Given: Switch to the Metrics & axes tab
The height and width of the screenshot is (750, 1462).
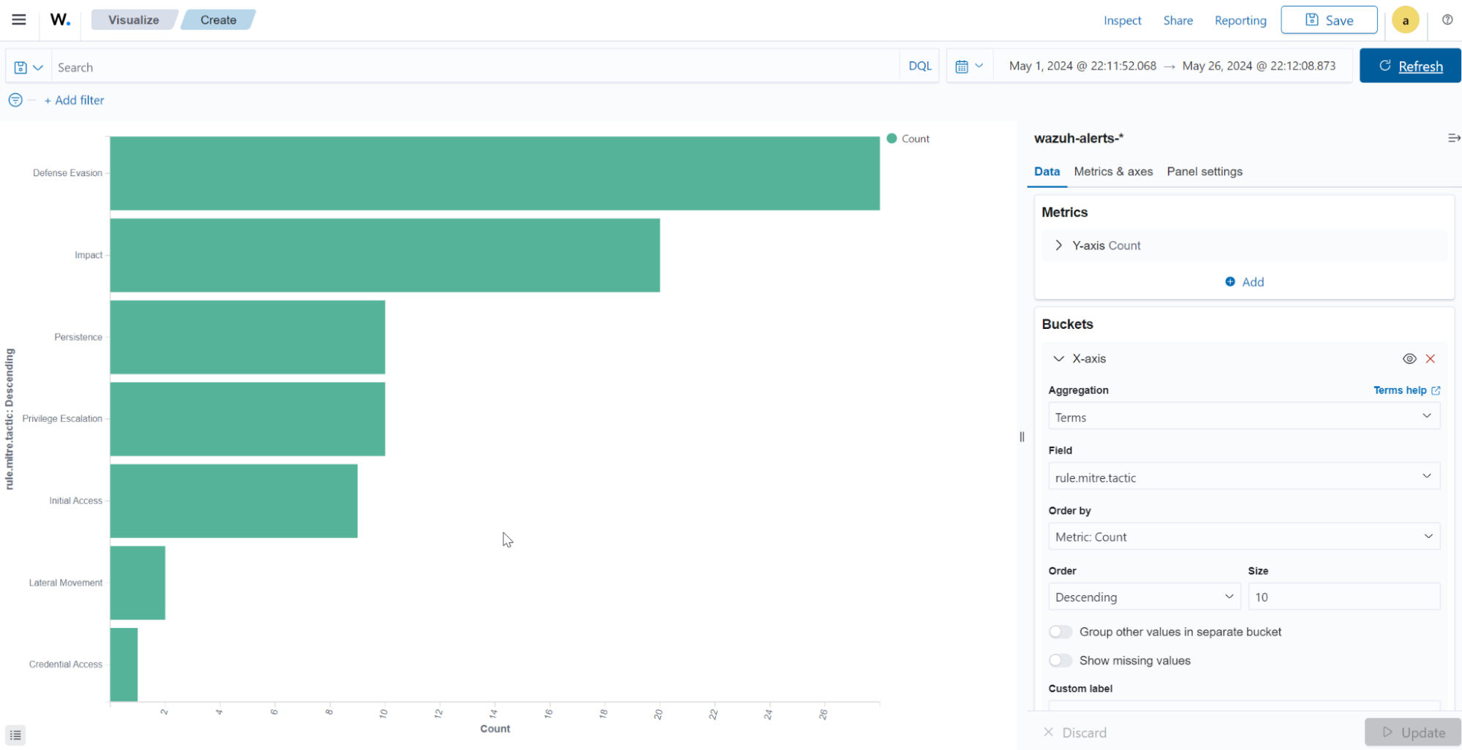Looking at the screenshot, I should coord(1113,171).
